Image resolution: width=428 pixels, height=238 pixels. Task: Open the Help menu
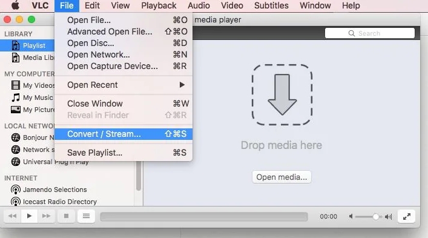coord(351,5)
